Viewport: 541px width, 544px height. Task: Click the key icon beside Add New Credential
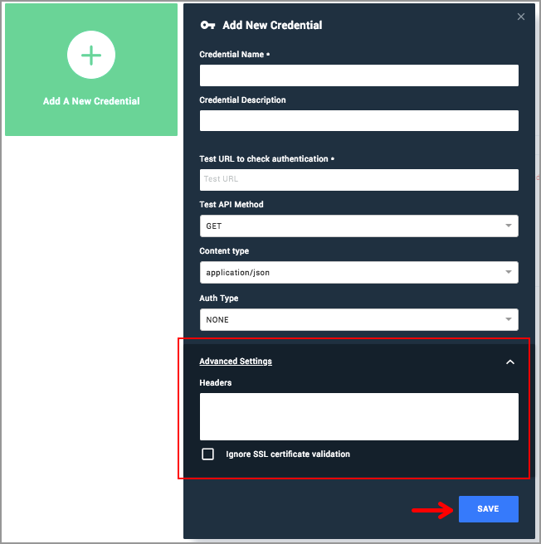207,25
